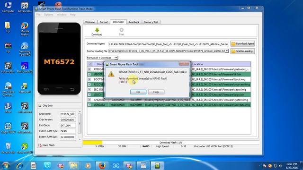Click the Windows Start orb
The image size is (303, 170).
click(6, 166)
